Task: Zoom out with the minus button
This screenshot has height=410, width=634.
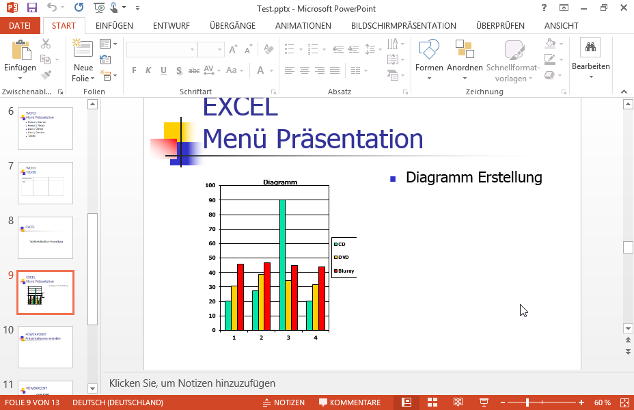Action: tap(503, 402)
